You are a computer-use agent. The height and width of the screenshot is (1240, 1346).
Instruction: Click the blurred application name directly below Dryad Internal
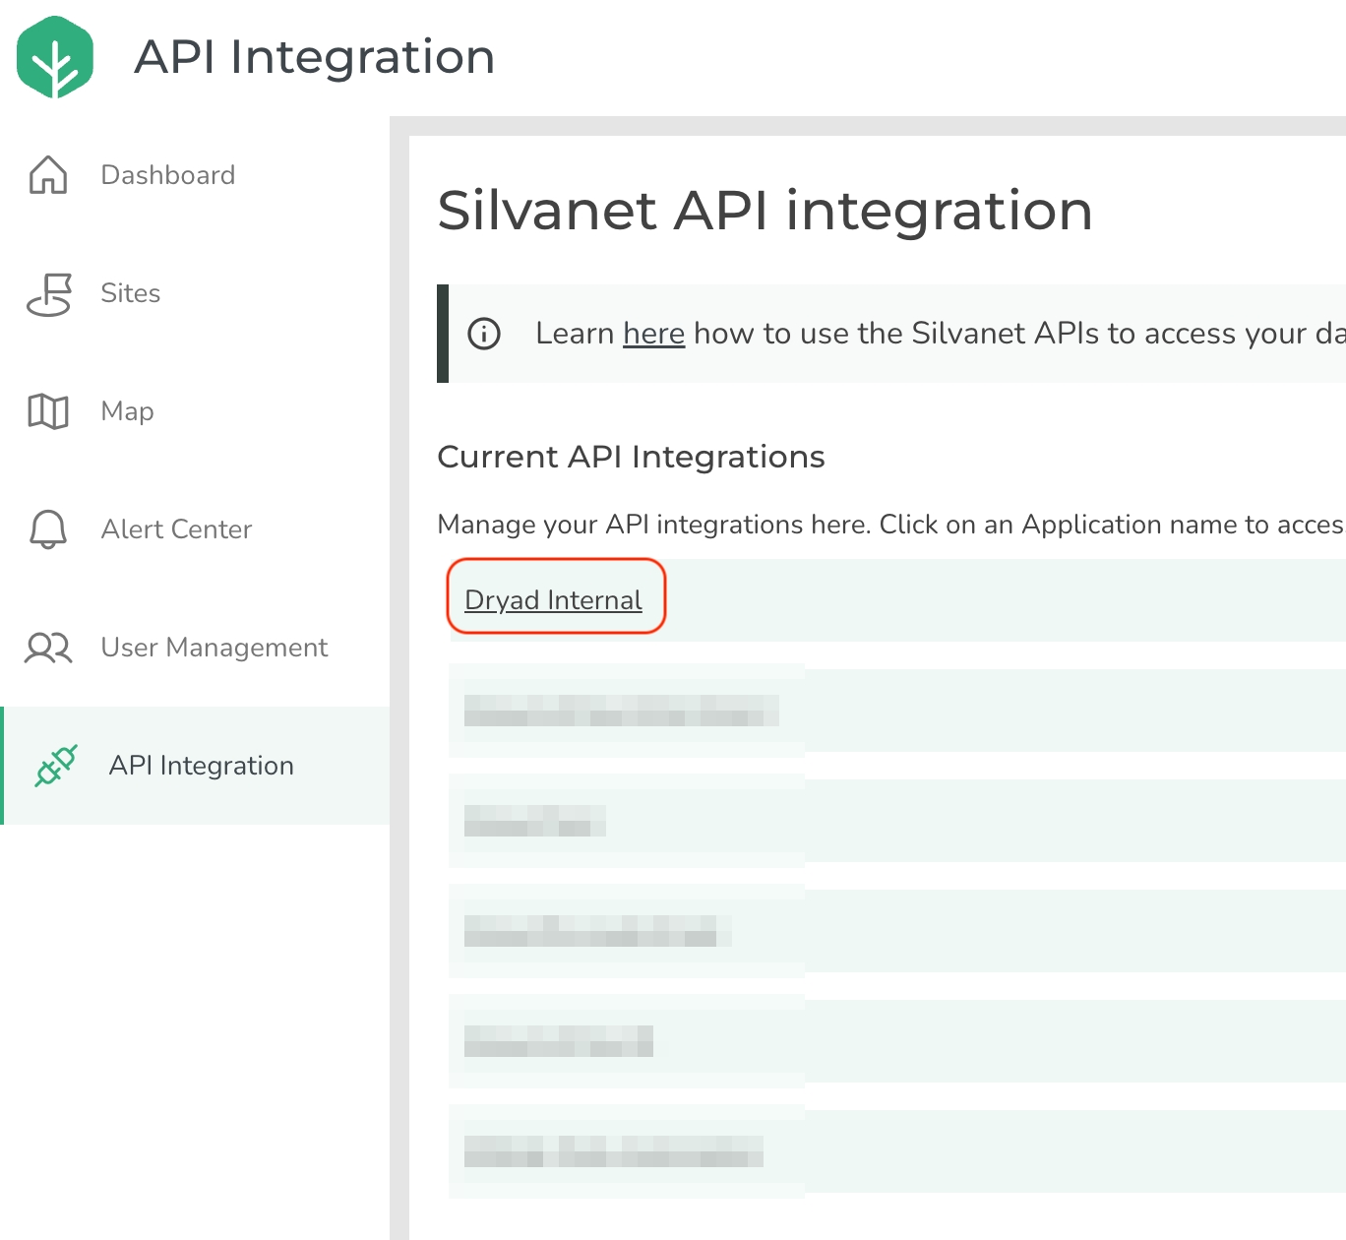pos(621,711)
